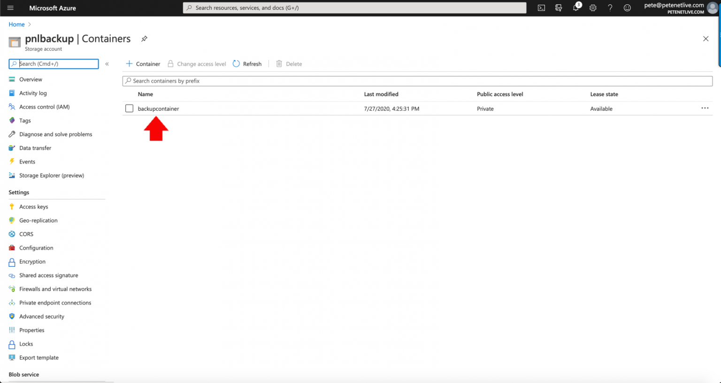The image size is (721, 383).
Task: Open the help question mark pane
Action: (x=610, y=8)
